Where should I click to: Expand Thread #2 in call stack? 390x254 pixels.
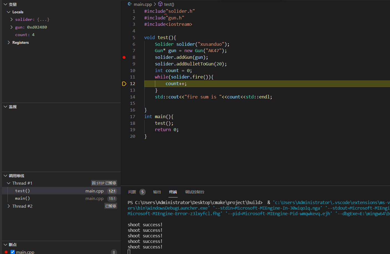coord(9,206)
